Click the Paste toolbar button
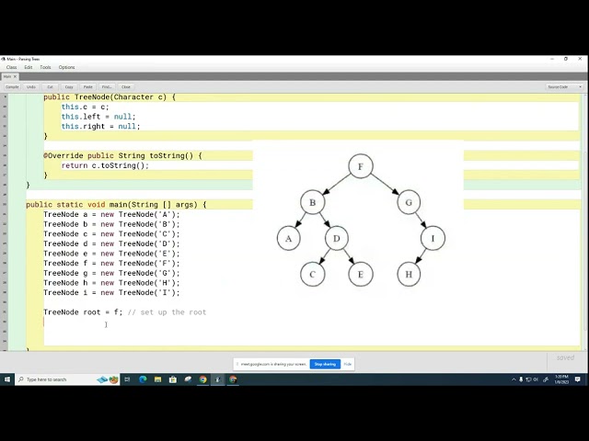Image resolution: width=589 pixels, height=441 pixels. click(88, 87)
